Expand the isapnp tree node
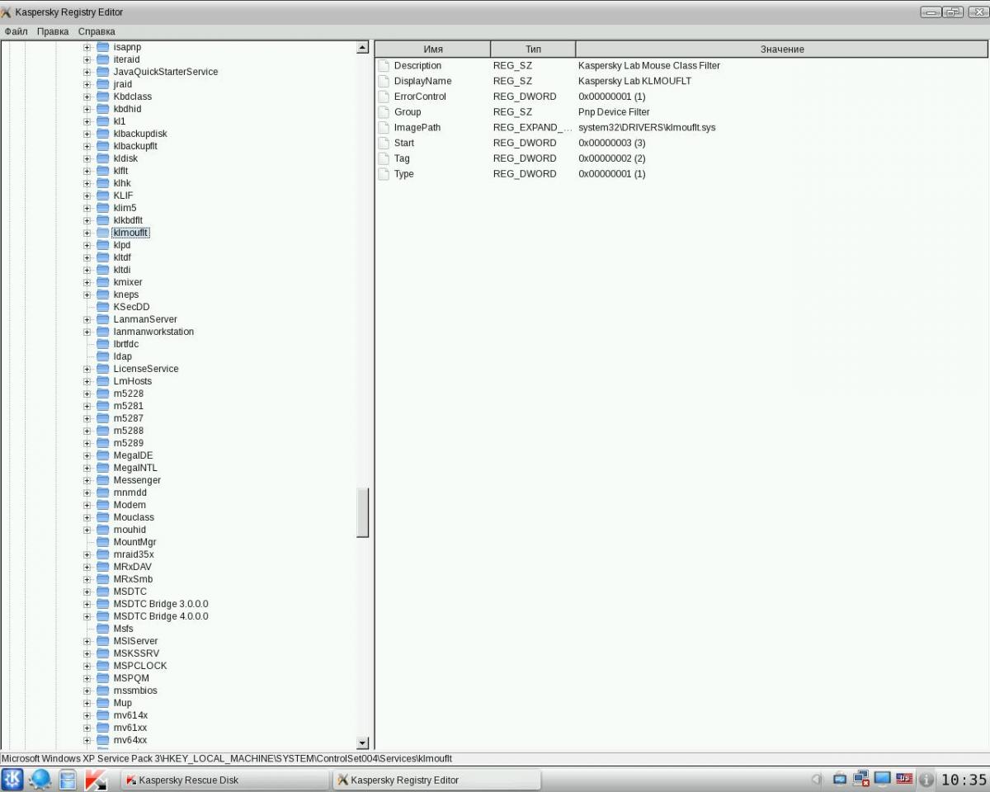990x792 pixels. click(87, 47)
